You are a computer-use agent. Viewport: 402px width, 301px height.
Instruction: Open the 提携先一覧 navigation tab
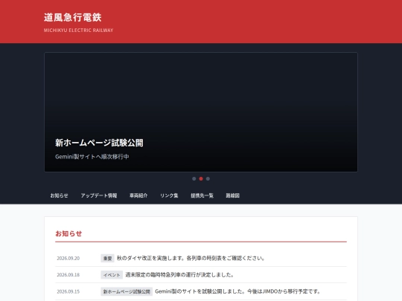[202, 195]
